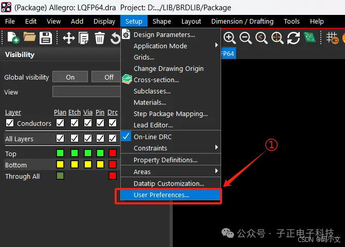Open the Dimension / Drafting menu
The image size is (345, 247).
coord(242,22)
